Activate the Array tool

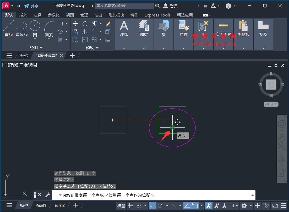click(94, 40)
